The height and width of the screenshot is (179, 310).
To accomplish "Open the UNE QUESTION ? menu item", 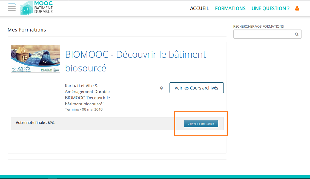I will (270, 8).
